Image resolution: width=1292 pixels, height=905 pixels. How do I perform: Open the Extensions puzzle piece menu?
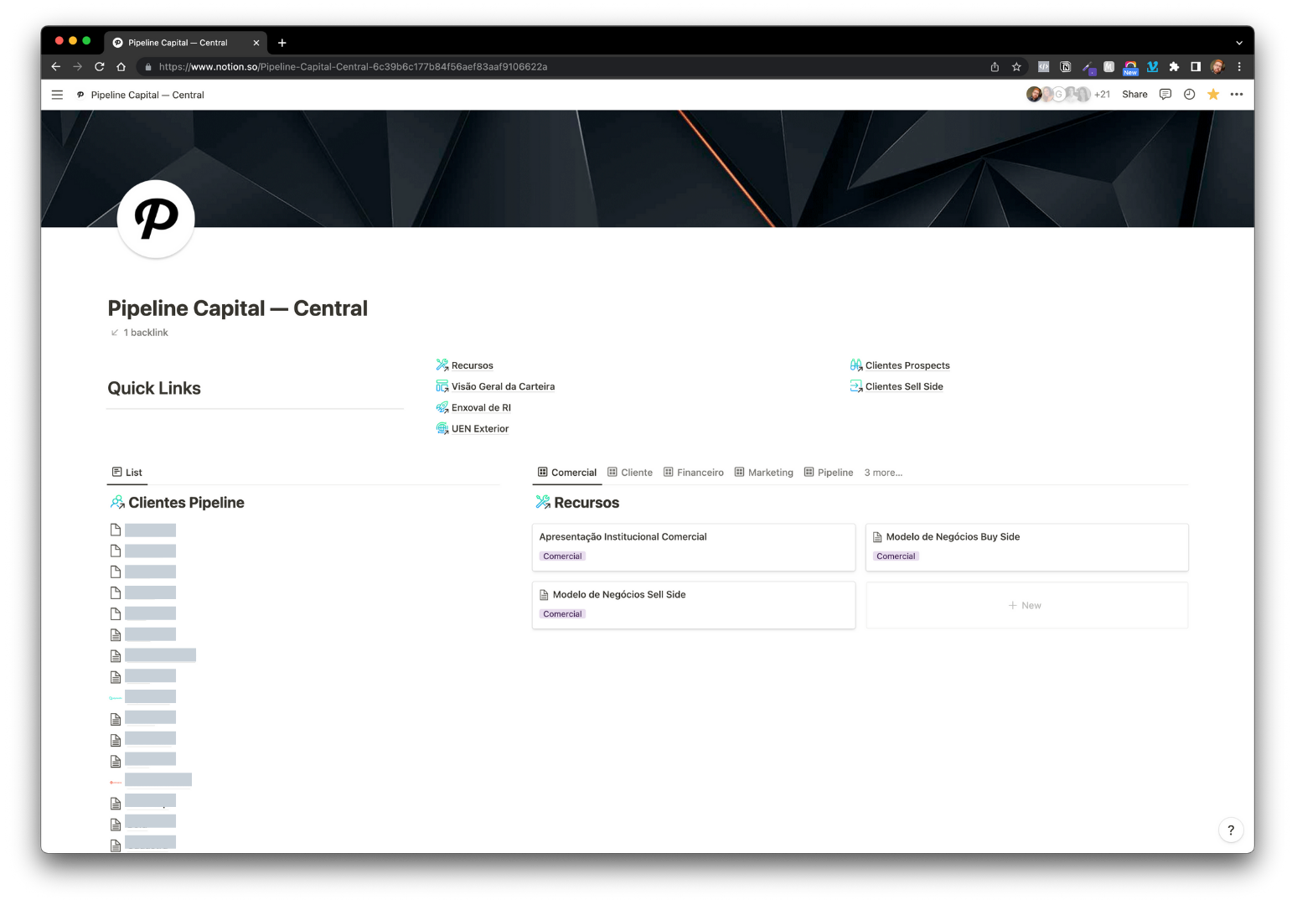(1174, 67)
